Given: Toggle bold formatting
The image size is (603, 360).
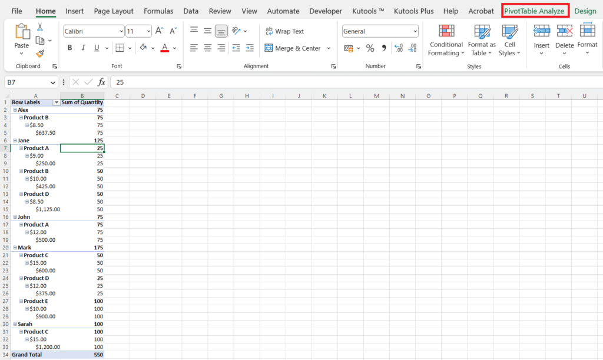Looking at the screenshot, I should [x=69, y=47].
